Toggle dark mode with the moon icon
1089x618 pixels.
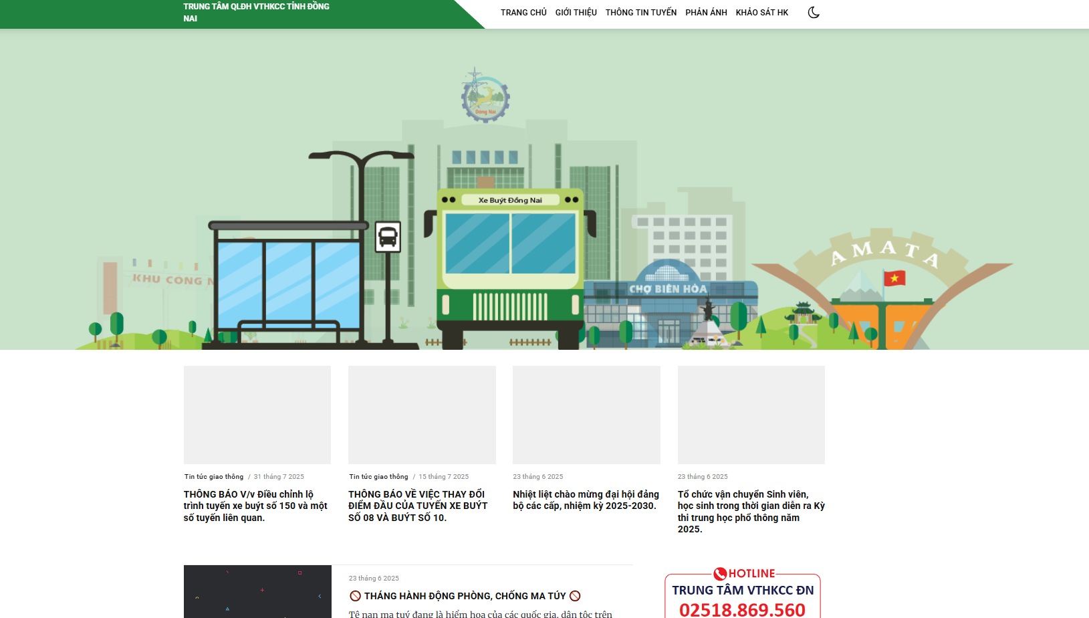coord(813,13)
